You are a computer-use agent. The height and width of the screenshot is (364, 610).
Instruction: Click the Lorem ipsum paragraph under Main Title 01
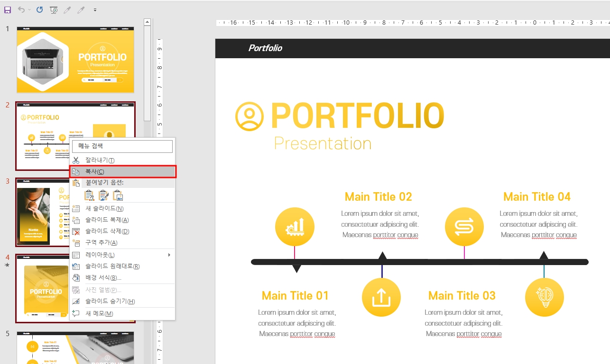point(297,323)
